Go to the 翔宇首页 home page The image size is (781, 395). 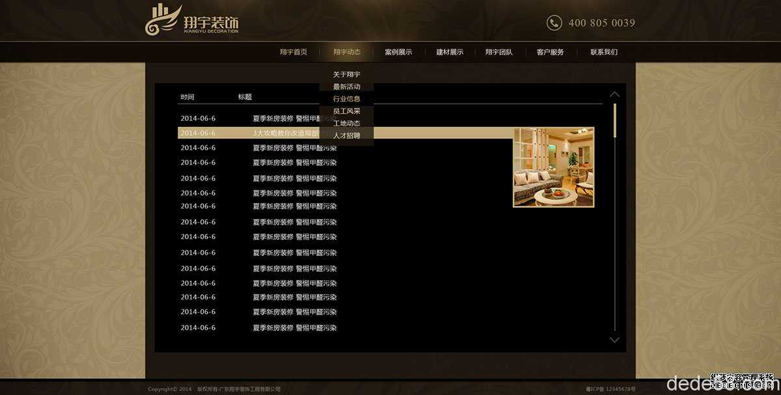[294, 52]
